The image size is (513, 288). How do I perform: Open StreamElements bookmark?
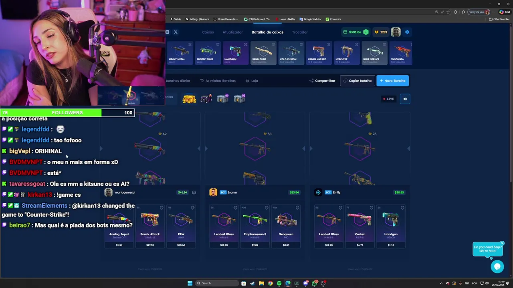point(226,19)
